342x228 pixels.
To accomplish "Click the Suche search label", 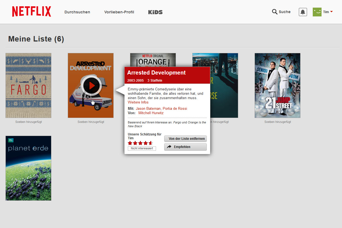I will click(285, 12).
